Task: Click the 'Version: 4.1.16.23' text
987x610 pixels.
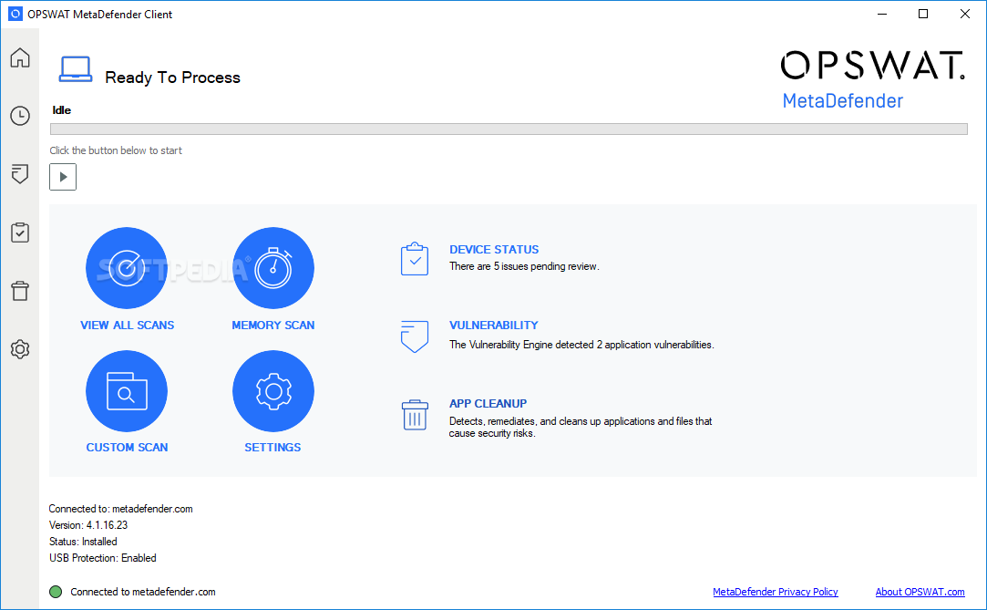Action: (88, 525)
